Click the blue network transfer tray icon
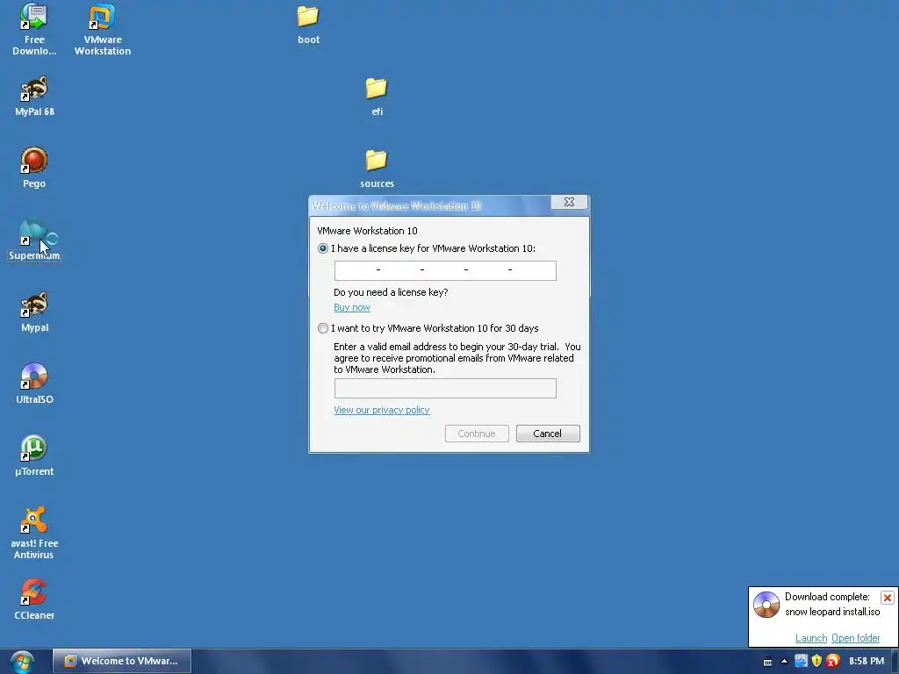The height and width of the screenshot is (674, 899). tap(801, 661)
